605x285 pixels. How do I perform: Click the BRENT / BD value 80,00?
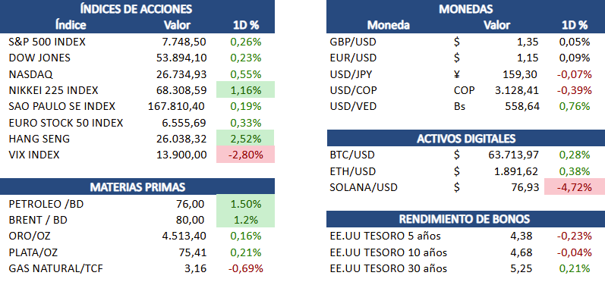pyautogui.click(x=191, y=220)
